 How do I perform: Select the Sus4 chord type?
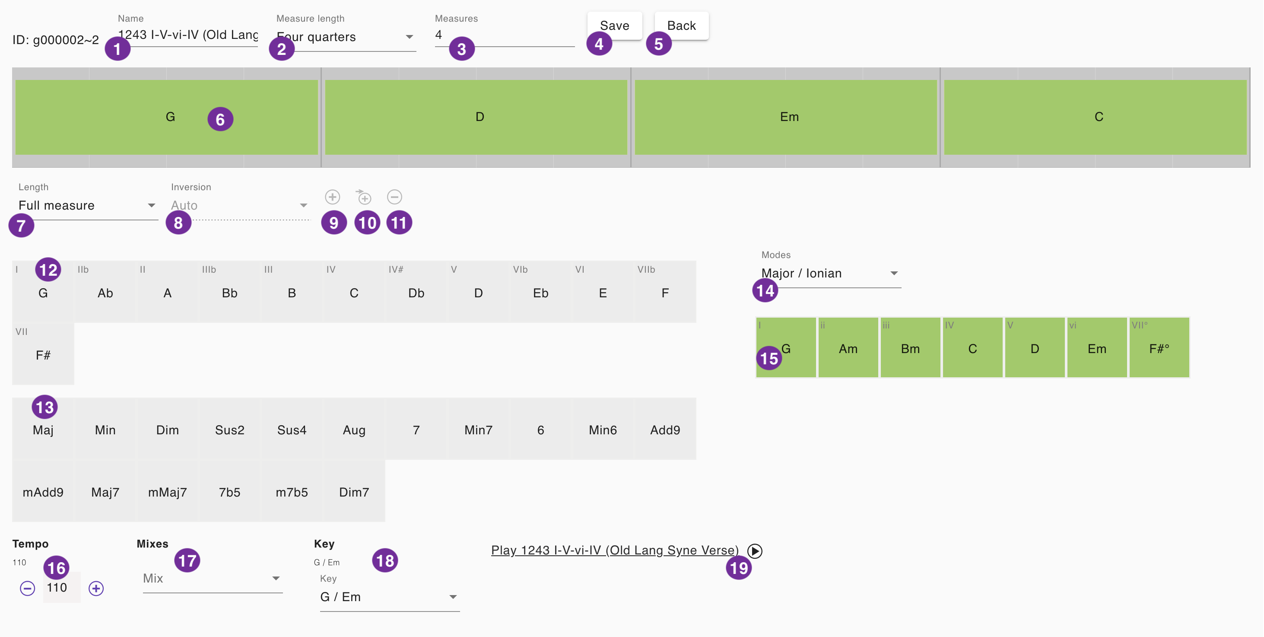click(x=292, y=430)
